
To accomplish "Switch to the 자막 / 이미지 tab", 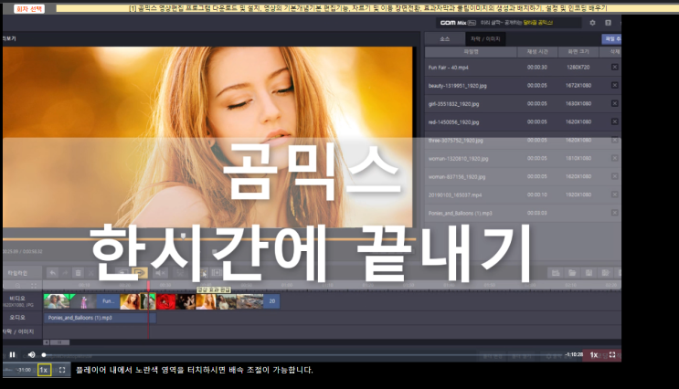I will click(x=485, y=39).
